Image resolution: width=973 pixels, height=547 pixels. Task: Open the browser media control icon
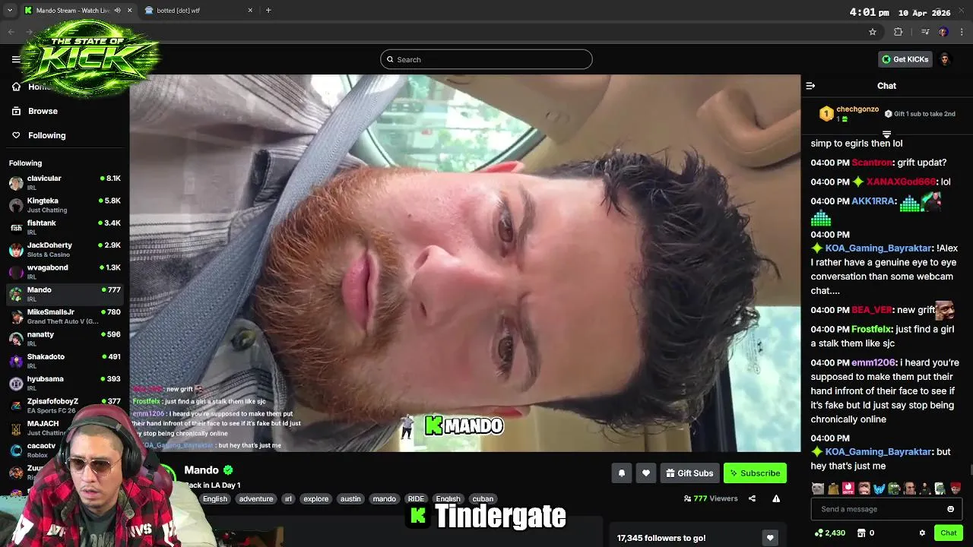925,32
